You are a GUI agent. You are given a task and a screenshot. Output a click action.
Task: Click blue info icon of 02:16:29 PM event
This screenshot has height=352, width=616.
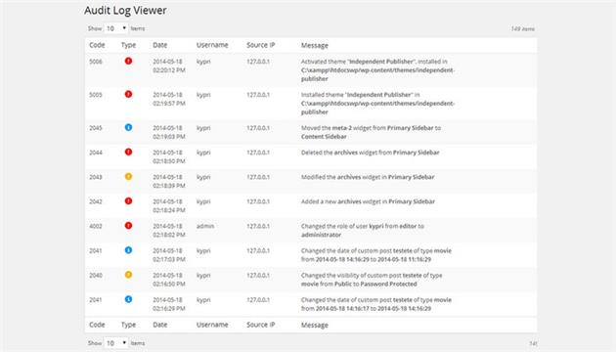tap(128, 299)
